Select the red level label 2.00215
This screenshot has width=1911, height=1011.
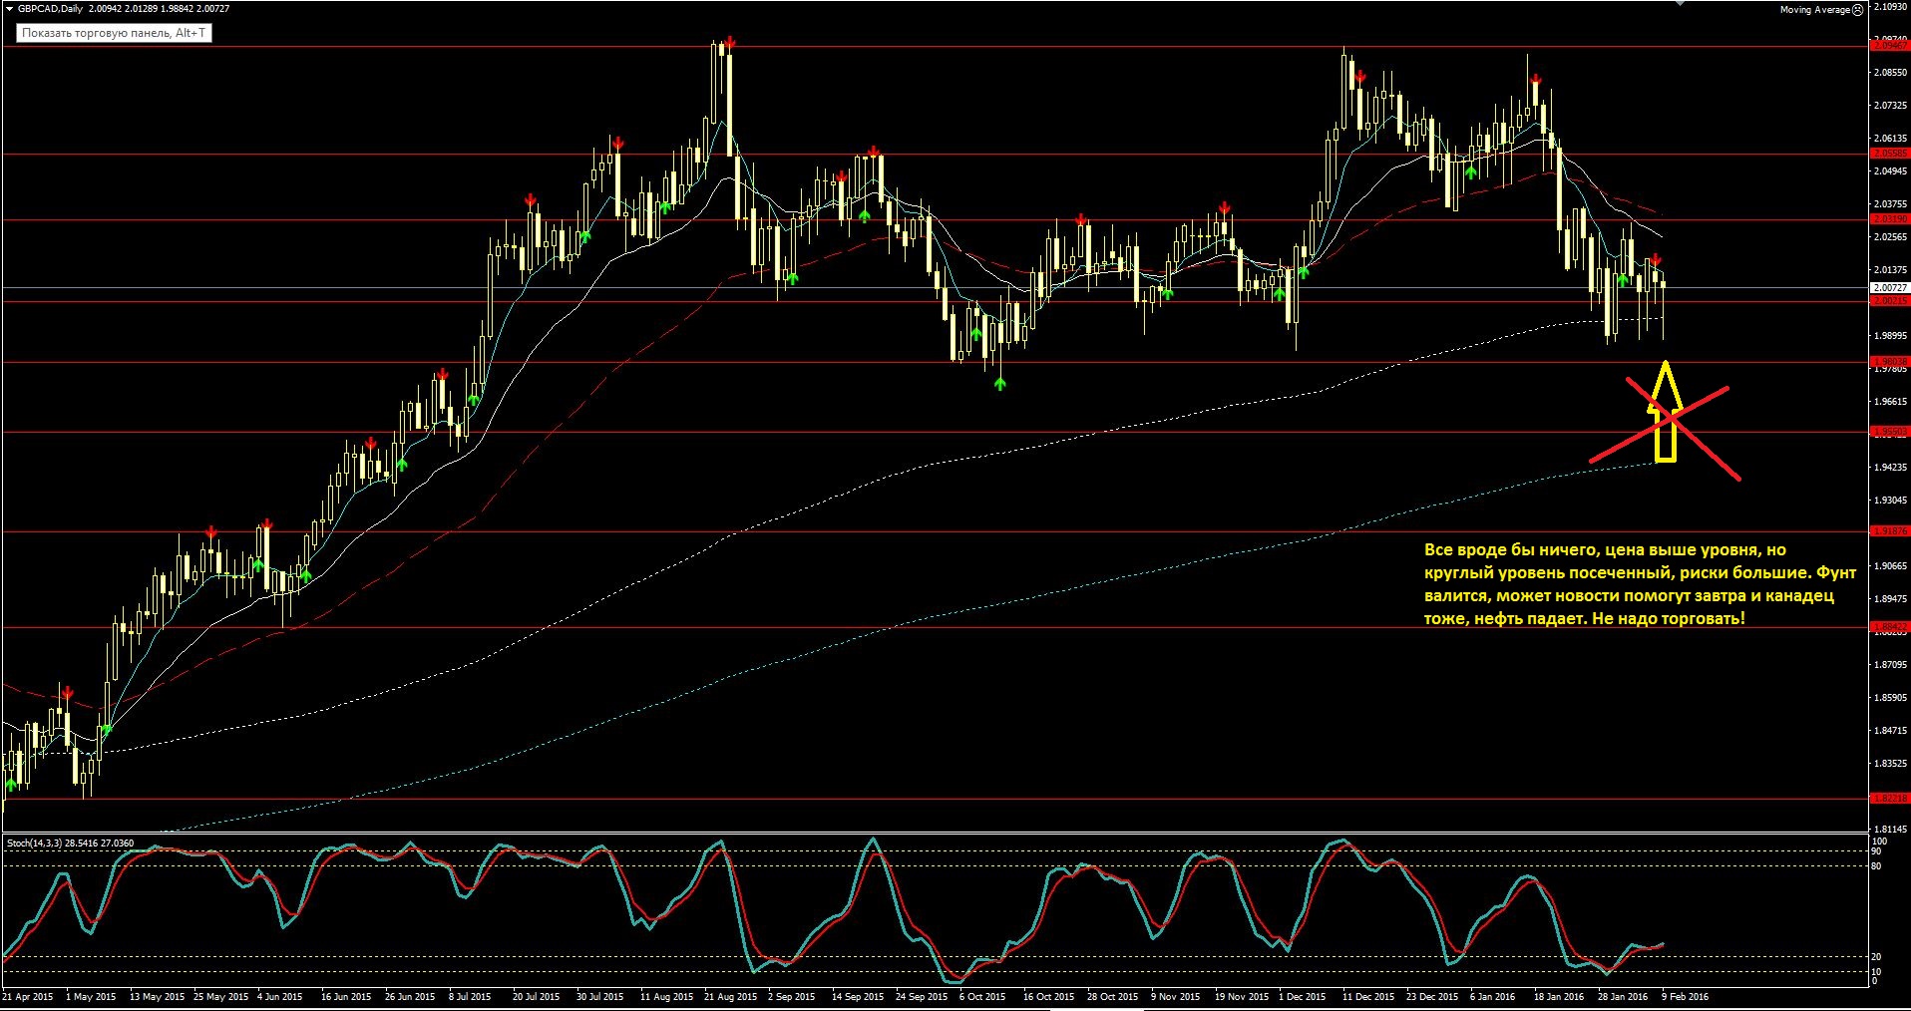coord(1890,301)
